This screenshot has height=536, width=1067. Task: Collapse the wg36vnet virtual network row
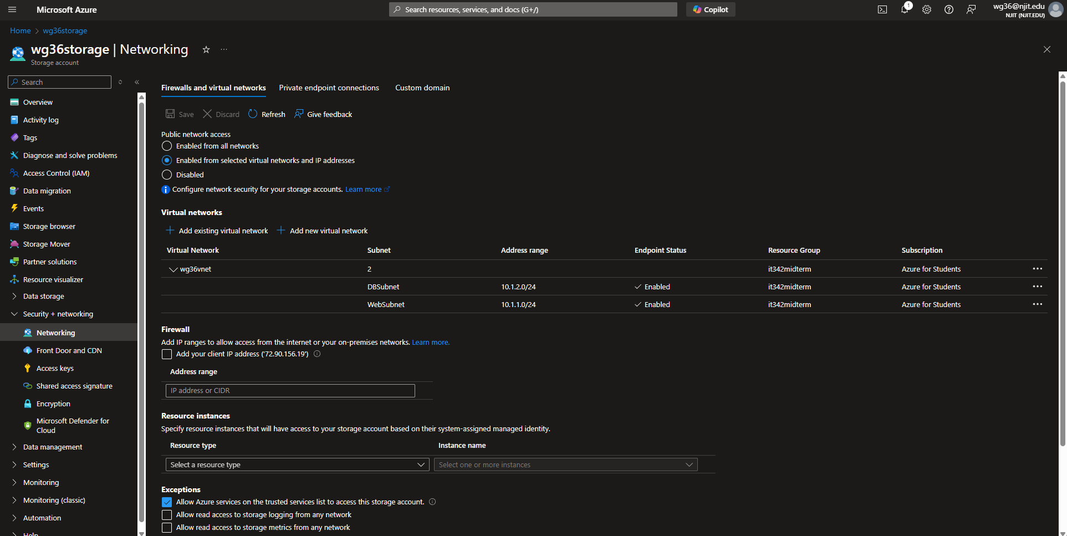173,269
